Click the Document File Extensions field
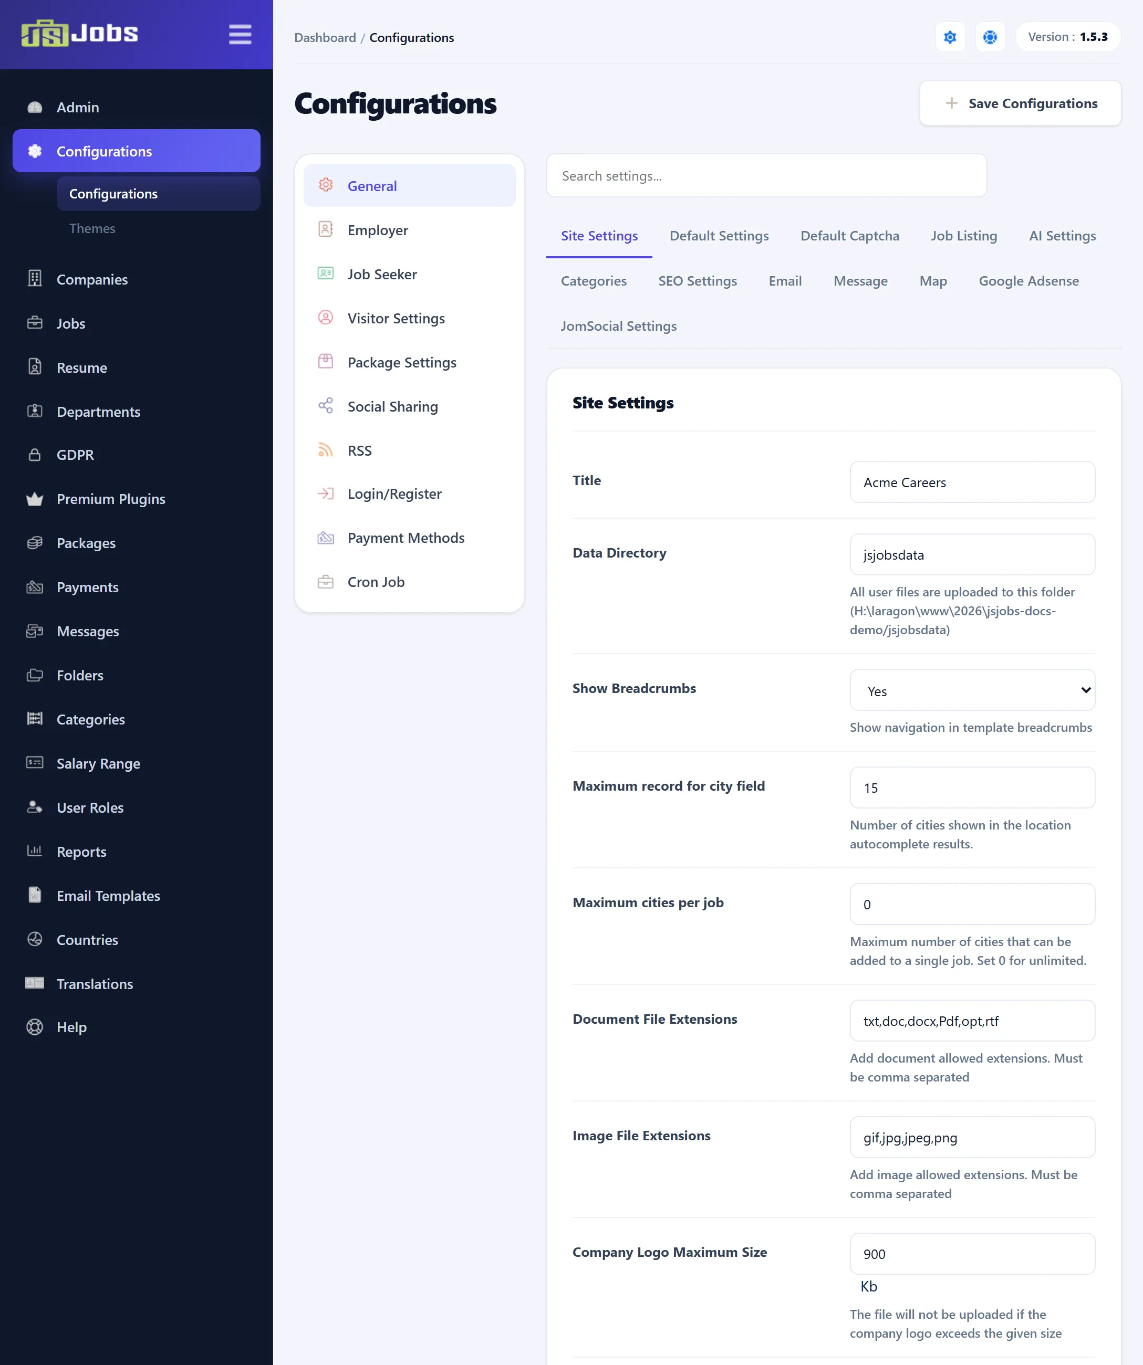 pos(972,1021)
